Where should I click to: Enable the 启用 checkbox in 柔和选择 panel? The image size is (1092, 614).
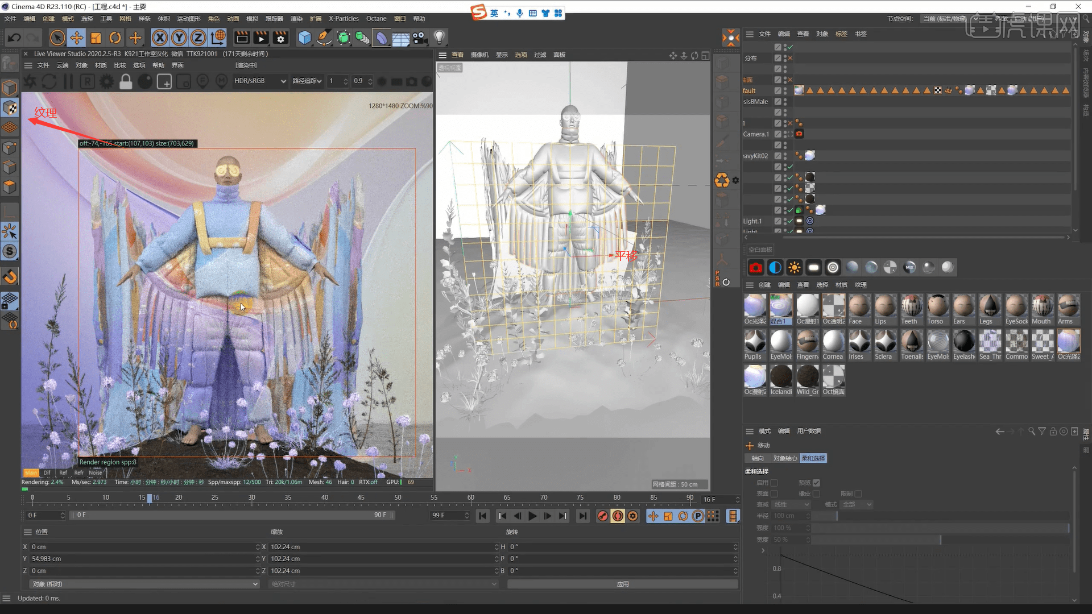point(775,482)
